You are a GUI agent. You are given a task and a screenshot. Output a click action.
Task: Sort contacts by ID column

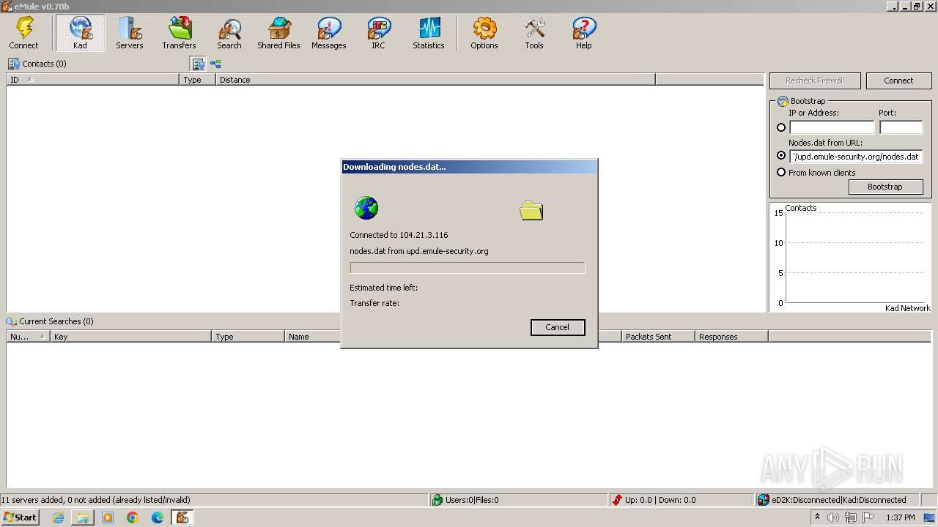click(93, 80)
